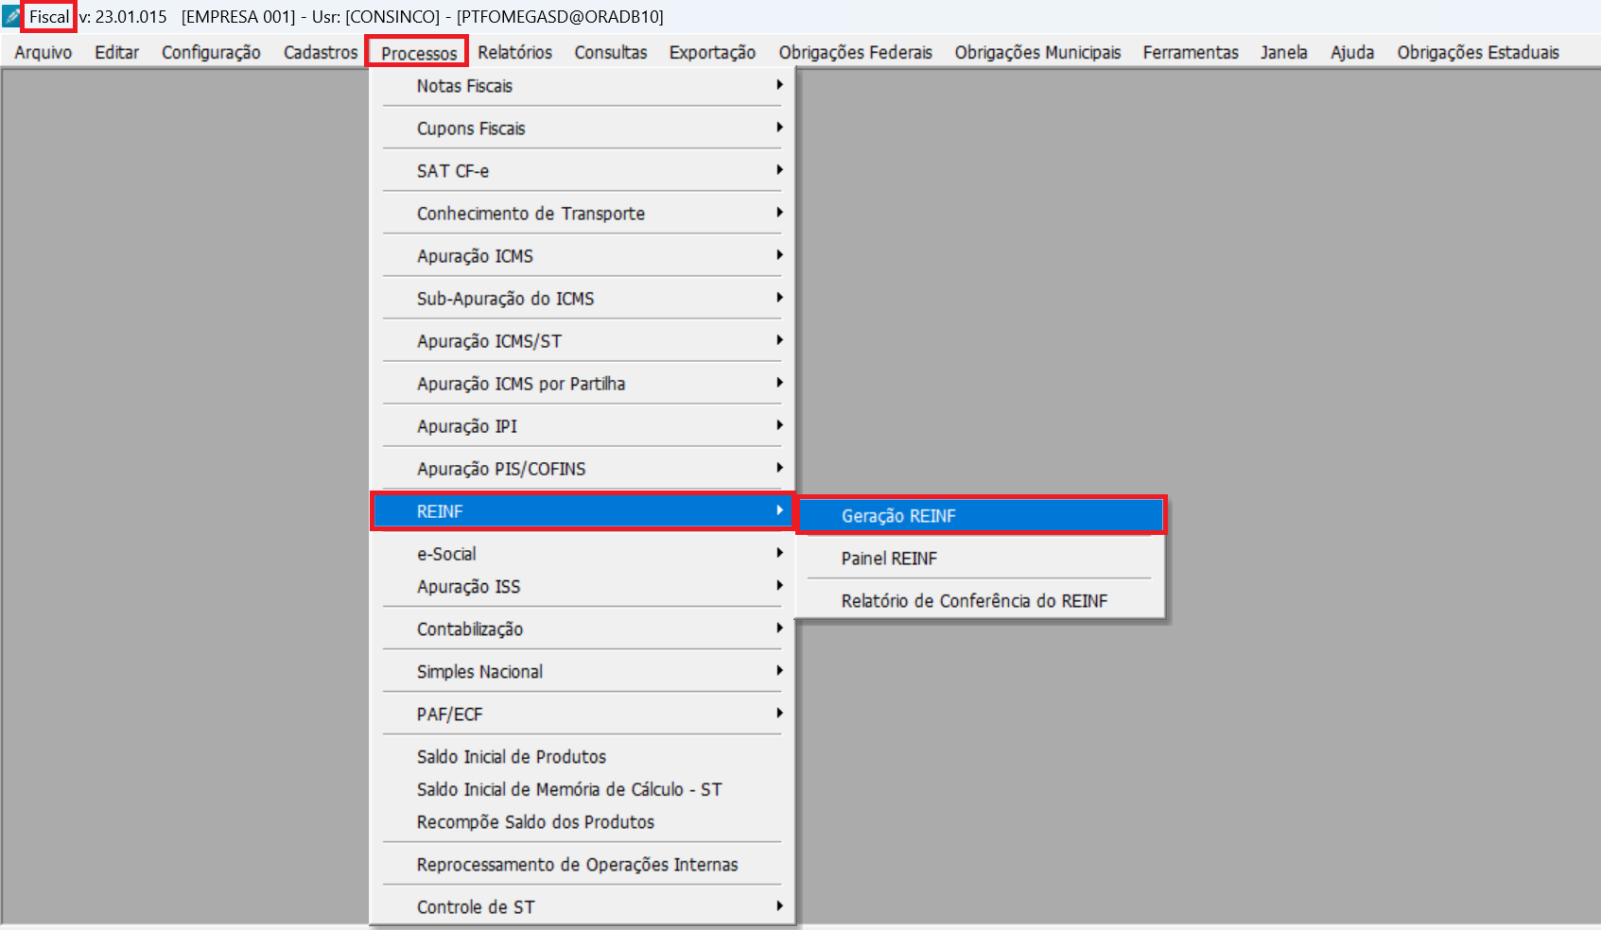This screenshot has height=930, width=1601.
Task: Open the Obrigações Estaduais menu
Action: click(x=1478, y=52)
